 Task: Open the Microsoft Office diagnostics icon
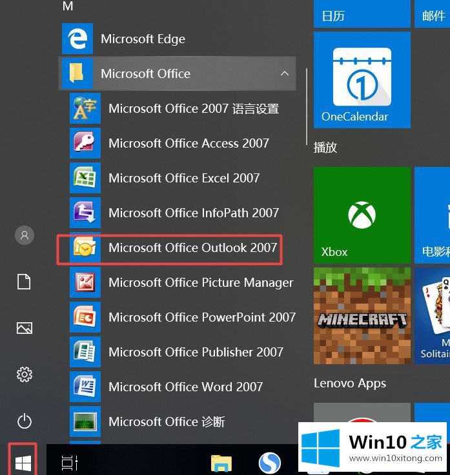pyautogui.click(x=85, y=422)
